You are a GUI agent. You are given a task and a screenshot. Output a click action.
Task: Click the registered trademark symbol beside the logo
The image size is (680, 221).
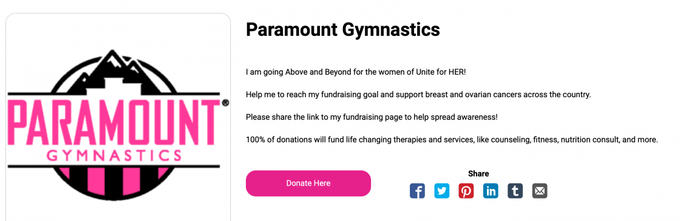[225, 103]
